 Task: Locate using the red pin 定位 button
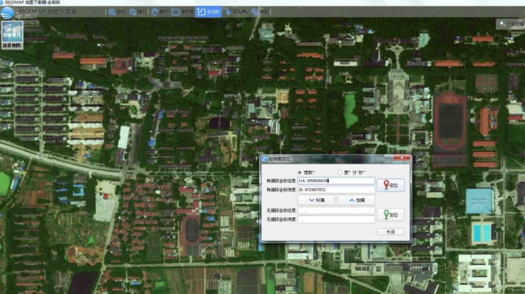coord(391,185)
